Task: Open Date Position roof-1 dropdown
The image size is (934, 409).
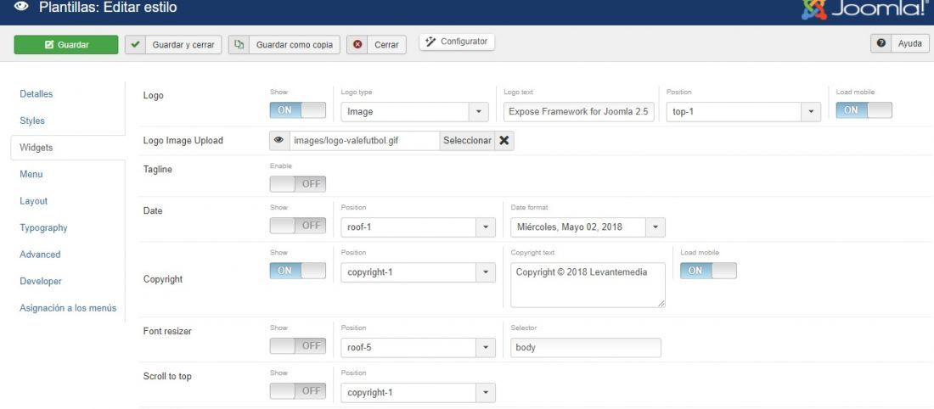Action: pyautogui.click(x=418, y=227)
